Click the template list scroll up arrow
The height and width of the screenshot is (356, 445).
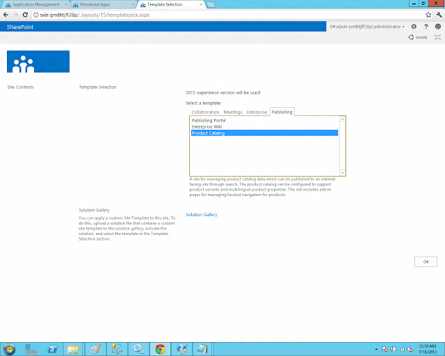343,119
